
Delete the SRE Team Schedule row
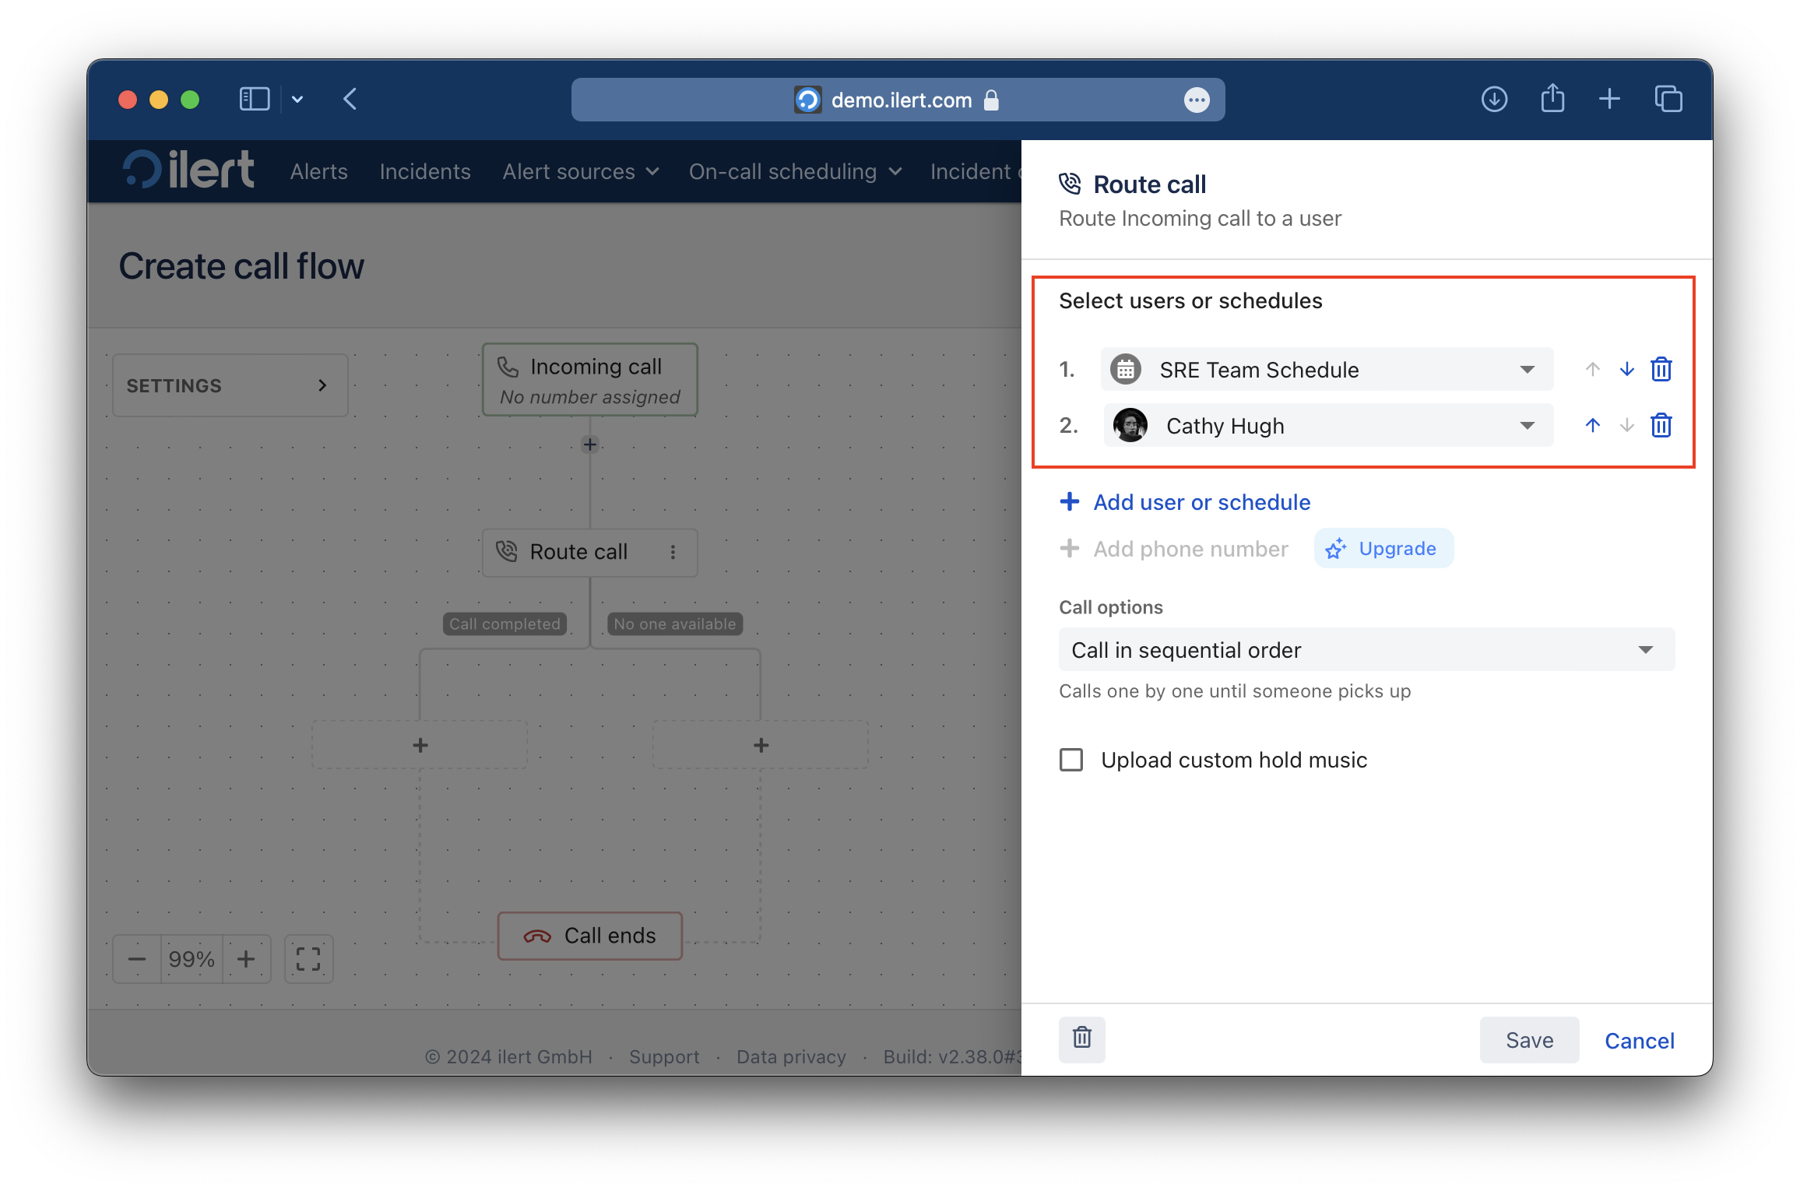tap(1661, 369)
